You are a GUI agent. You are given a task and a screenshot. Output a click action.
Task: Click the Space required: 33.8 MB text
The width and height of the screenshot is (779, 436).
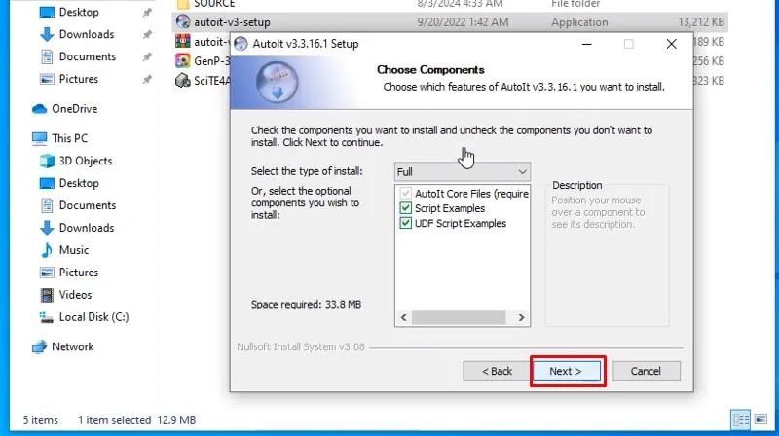pyautogui.click(x=306, y=304)
